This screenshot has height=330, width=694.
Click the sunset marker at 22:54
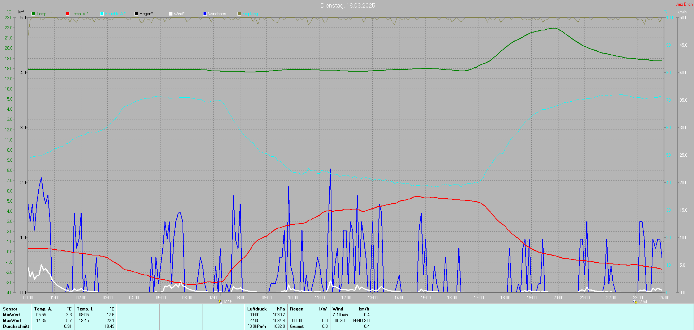(x=635, y=301)
